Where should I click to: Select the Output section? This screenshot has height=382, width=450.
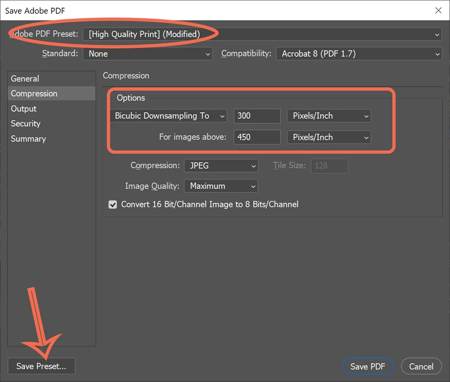[52, 109]
